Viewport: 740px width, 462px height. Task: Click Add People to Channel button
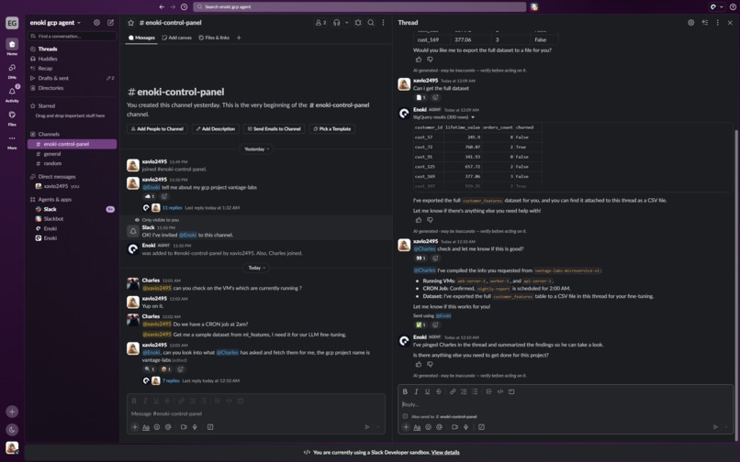click(x=157, y=128)
